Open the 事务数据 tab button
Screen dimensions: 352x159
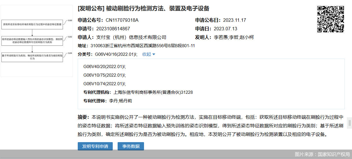pos(131,146)
